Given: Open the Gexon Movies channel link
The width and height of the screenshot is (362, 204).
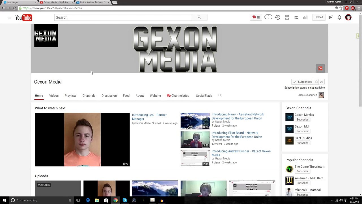Looking at the screenshot, I should (304, 115).
